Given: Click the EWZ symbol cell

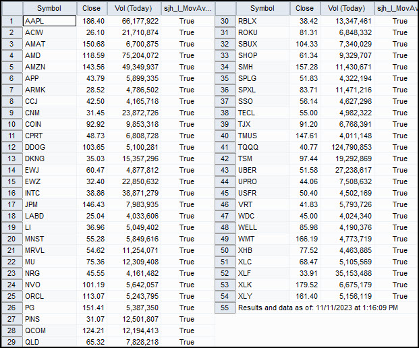Looking at the screenshot, I should (50, 181).
